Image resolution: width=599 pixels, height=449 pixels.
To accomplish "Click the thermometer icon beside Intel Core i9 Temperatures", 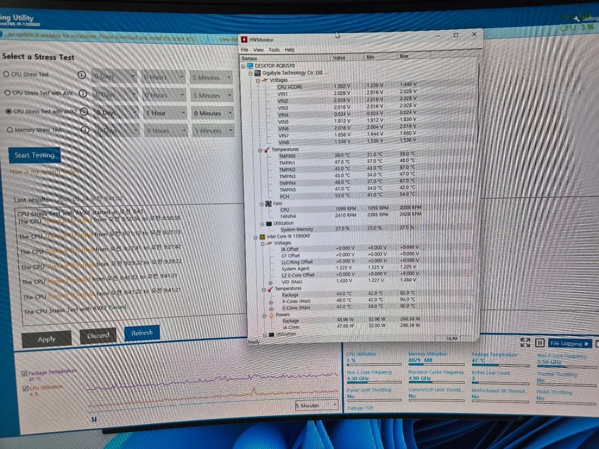I will (x=270, y=289).
